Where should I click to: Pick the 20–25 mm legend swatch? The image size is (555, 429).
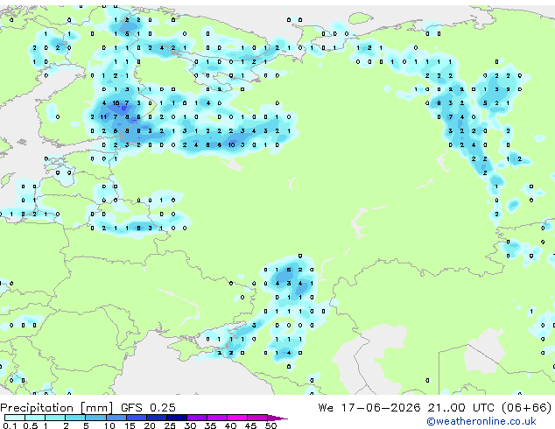(x=157, y=418)
